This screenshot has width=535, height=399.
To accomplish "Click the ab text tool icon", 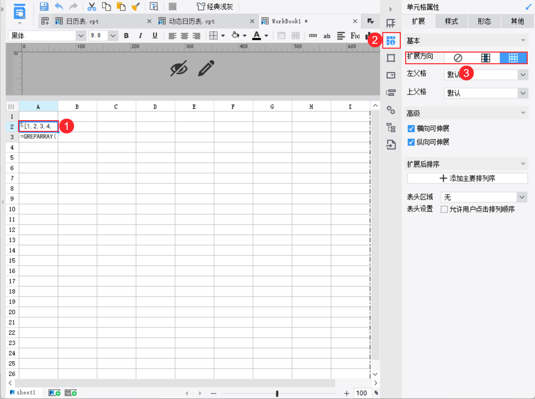I will click(x=327, y=36).
